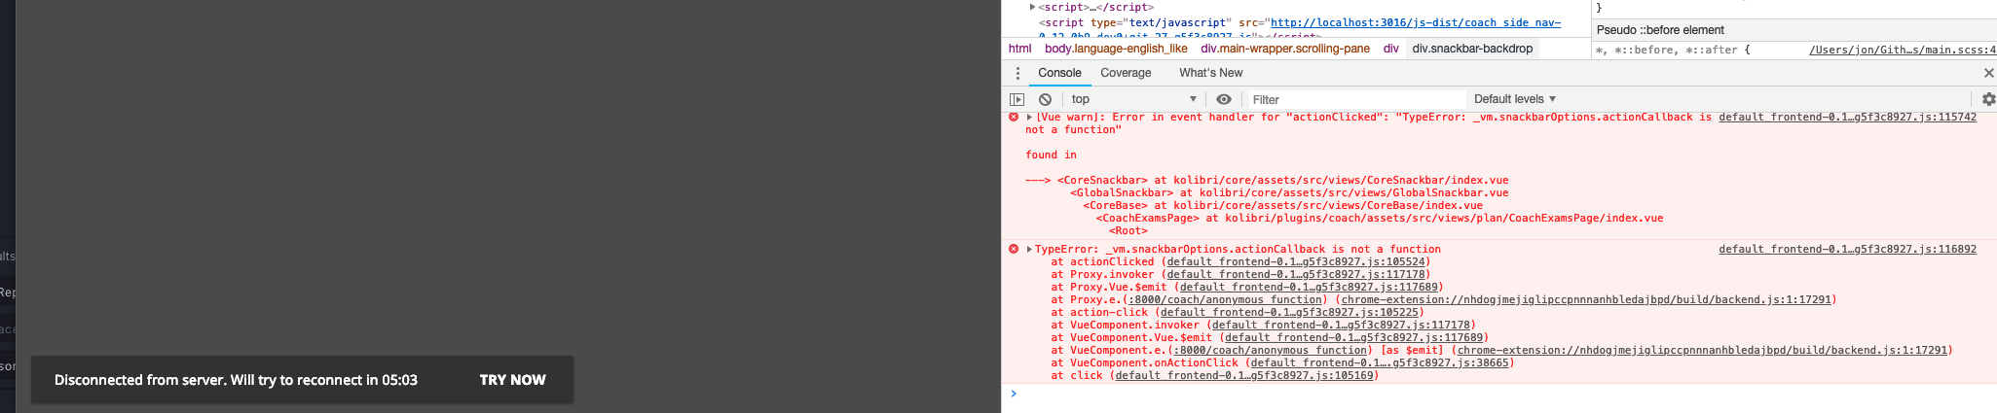Click the '<Root>' trace line

pos(1128,230)
